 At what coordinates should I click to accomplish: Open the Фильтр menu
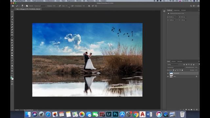click(x=79, y=1)
